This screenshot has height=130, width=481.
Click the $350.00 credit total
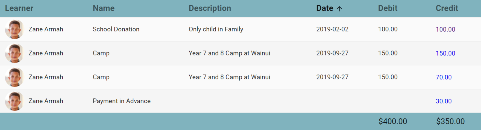pyautogui.click(x=450, y=121)
